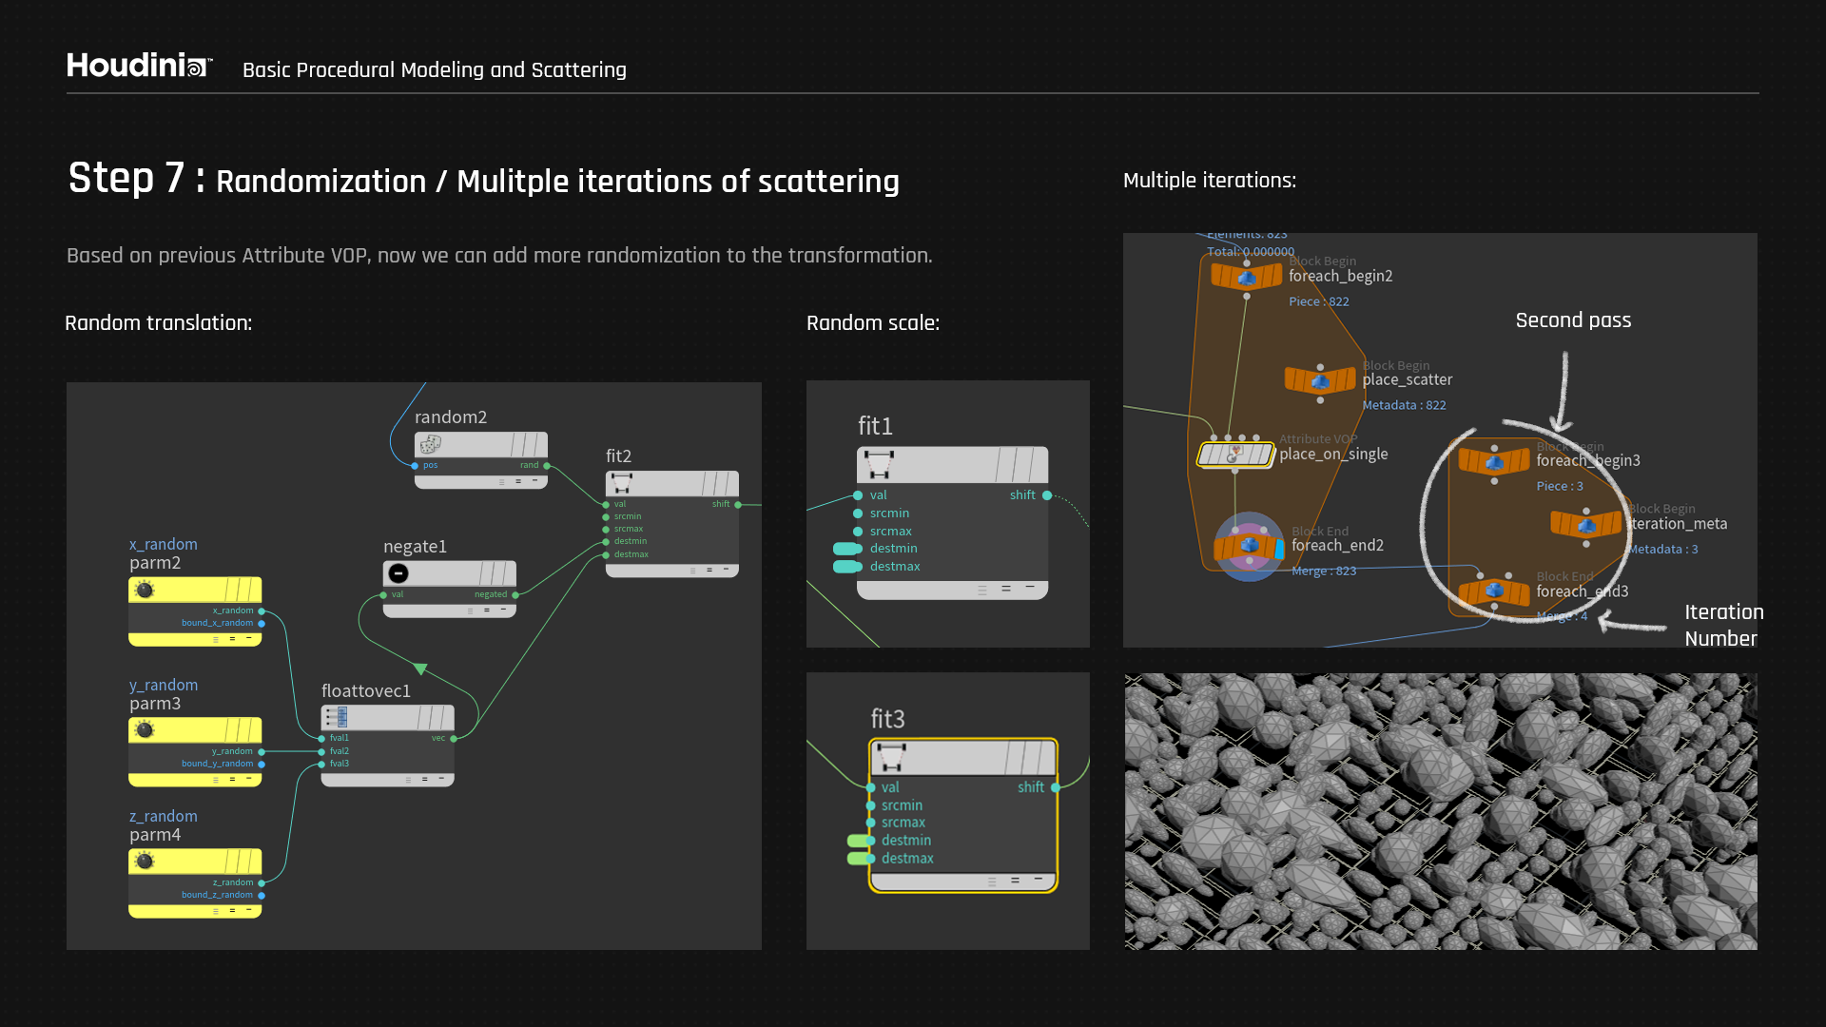Click the val input port on fit3
The image size is (1826, 1027).
click(x=870, y=788)
